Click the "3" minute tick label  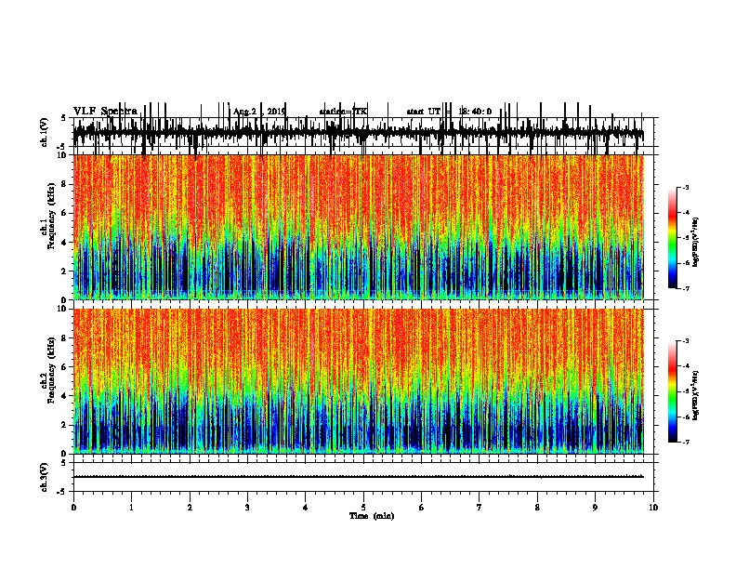pyautogui.click(x=247, y=508)
